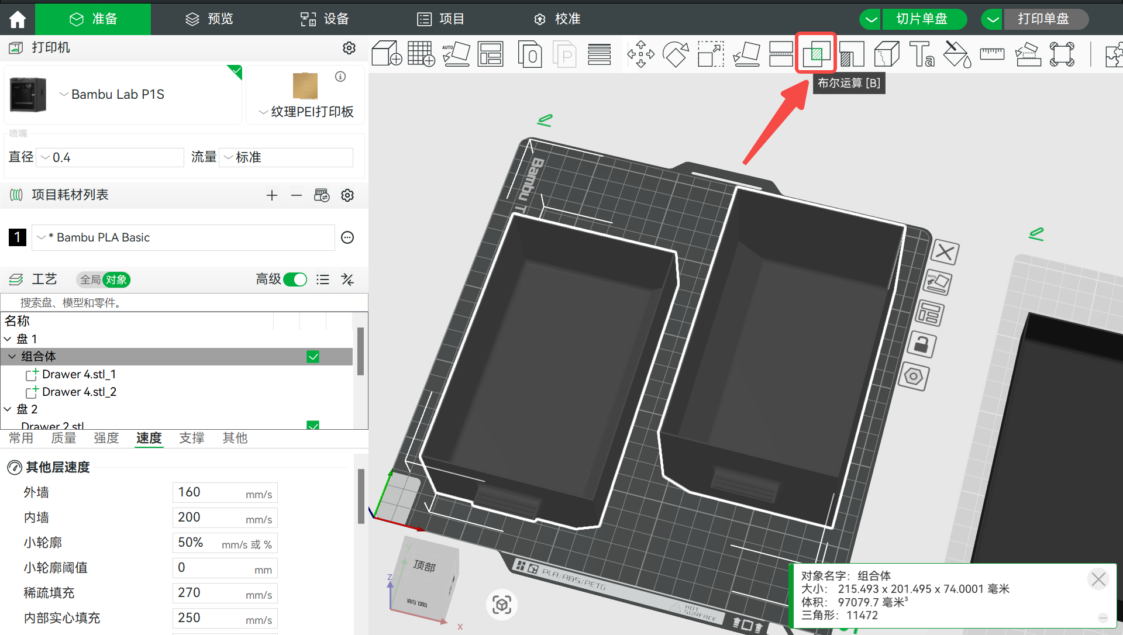Viewport: 1123px width, 635px height.
Task: Open the arrow dropdown beside 打印单盘
Action: (993, 19)
